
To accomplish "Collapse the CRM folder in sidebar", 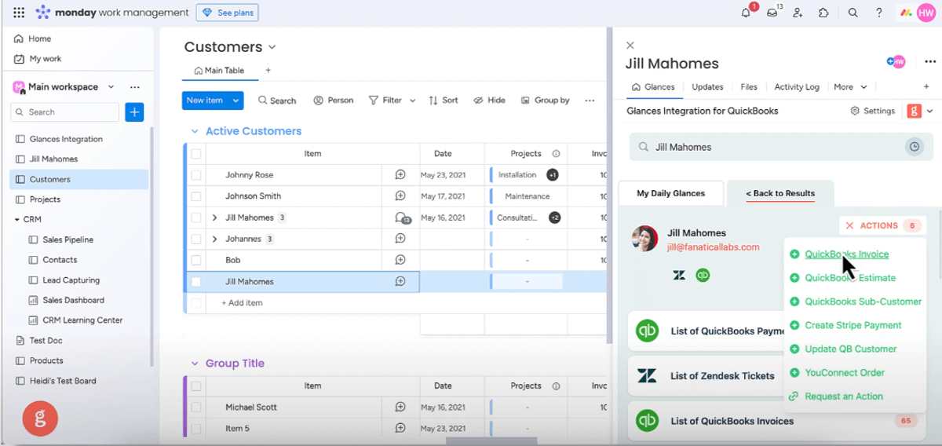I will point(17,220).
